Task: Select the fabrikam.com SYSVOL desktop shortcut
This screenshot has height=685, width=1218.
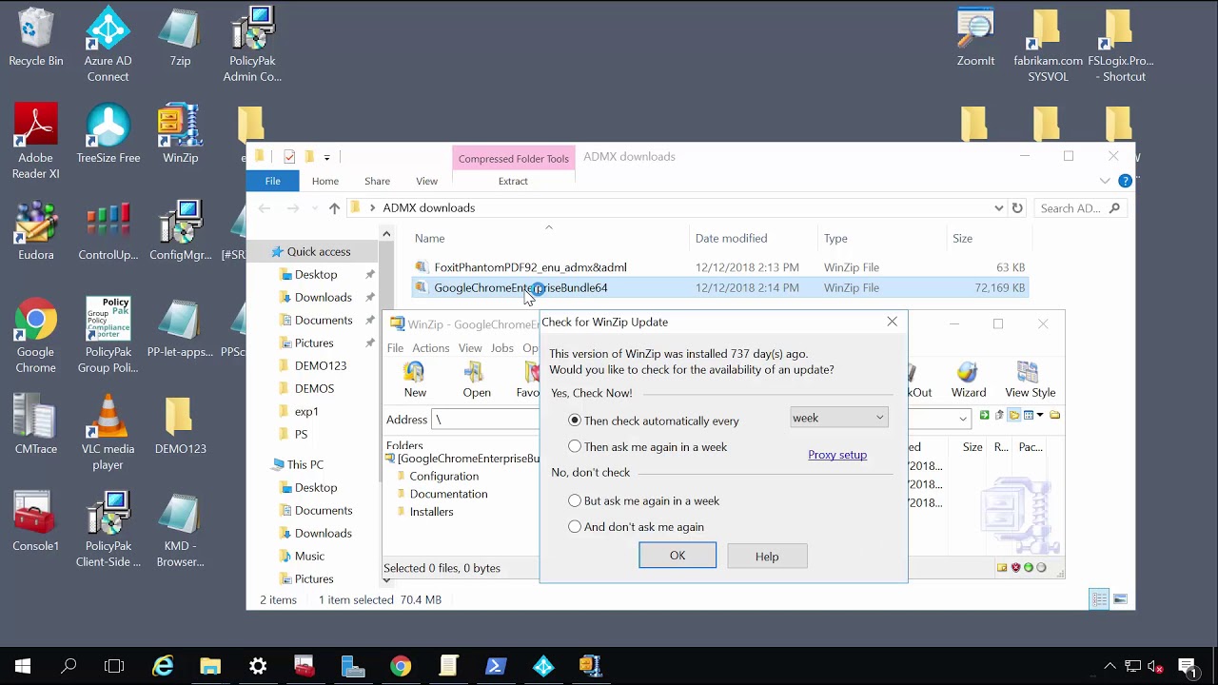Action: point(1048,46)
